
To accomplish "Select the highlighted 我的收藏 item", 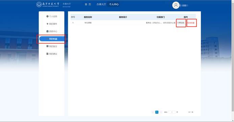I will click(x=52, y=39).
